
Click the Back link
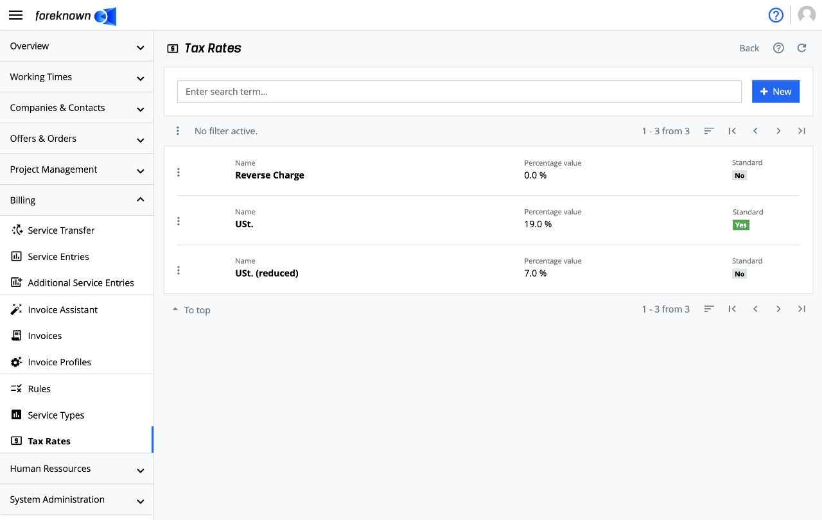click(x=749, y=48)
